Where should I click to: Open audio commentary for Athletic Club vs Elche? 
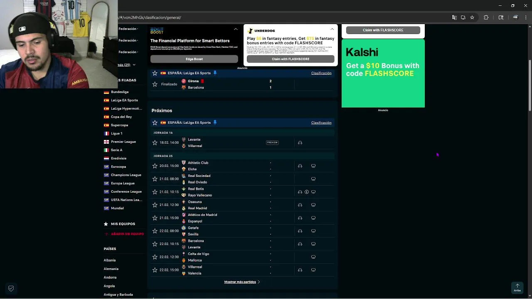(300, 166)
